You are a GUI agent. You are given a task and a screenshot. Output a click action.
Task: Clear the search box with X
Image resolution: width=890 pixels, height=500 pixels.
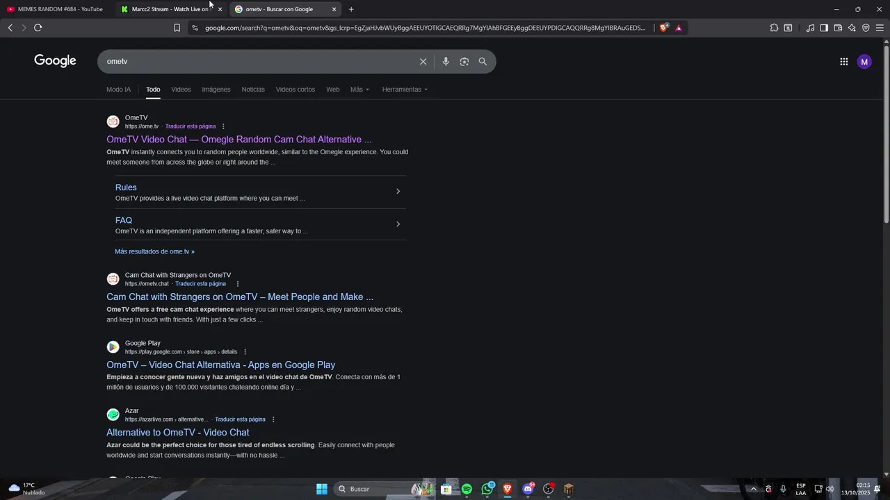[x=423, y=62]
